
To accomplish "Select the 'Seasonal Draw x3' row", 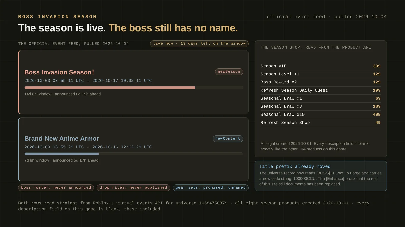I will tap(320, 106).
